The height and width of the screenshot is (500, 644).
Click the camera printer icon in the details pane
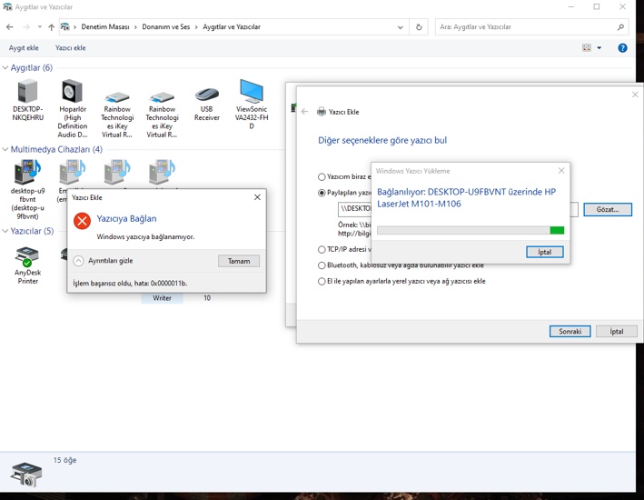26,474
